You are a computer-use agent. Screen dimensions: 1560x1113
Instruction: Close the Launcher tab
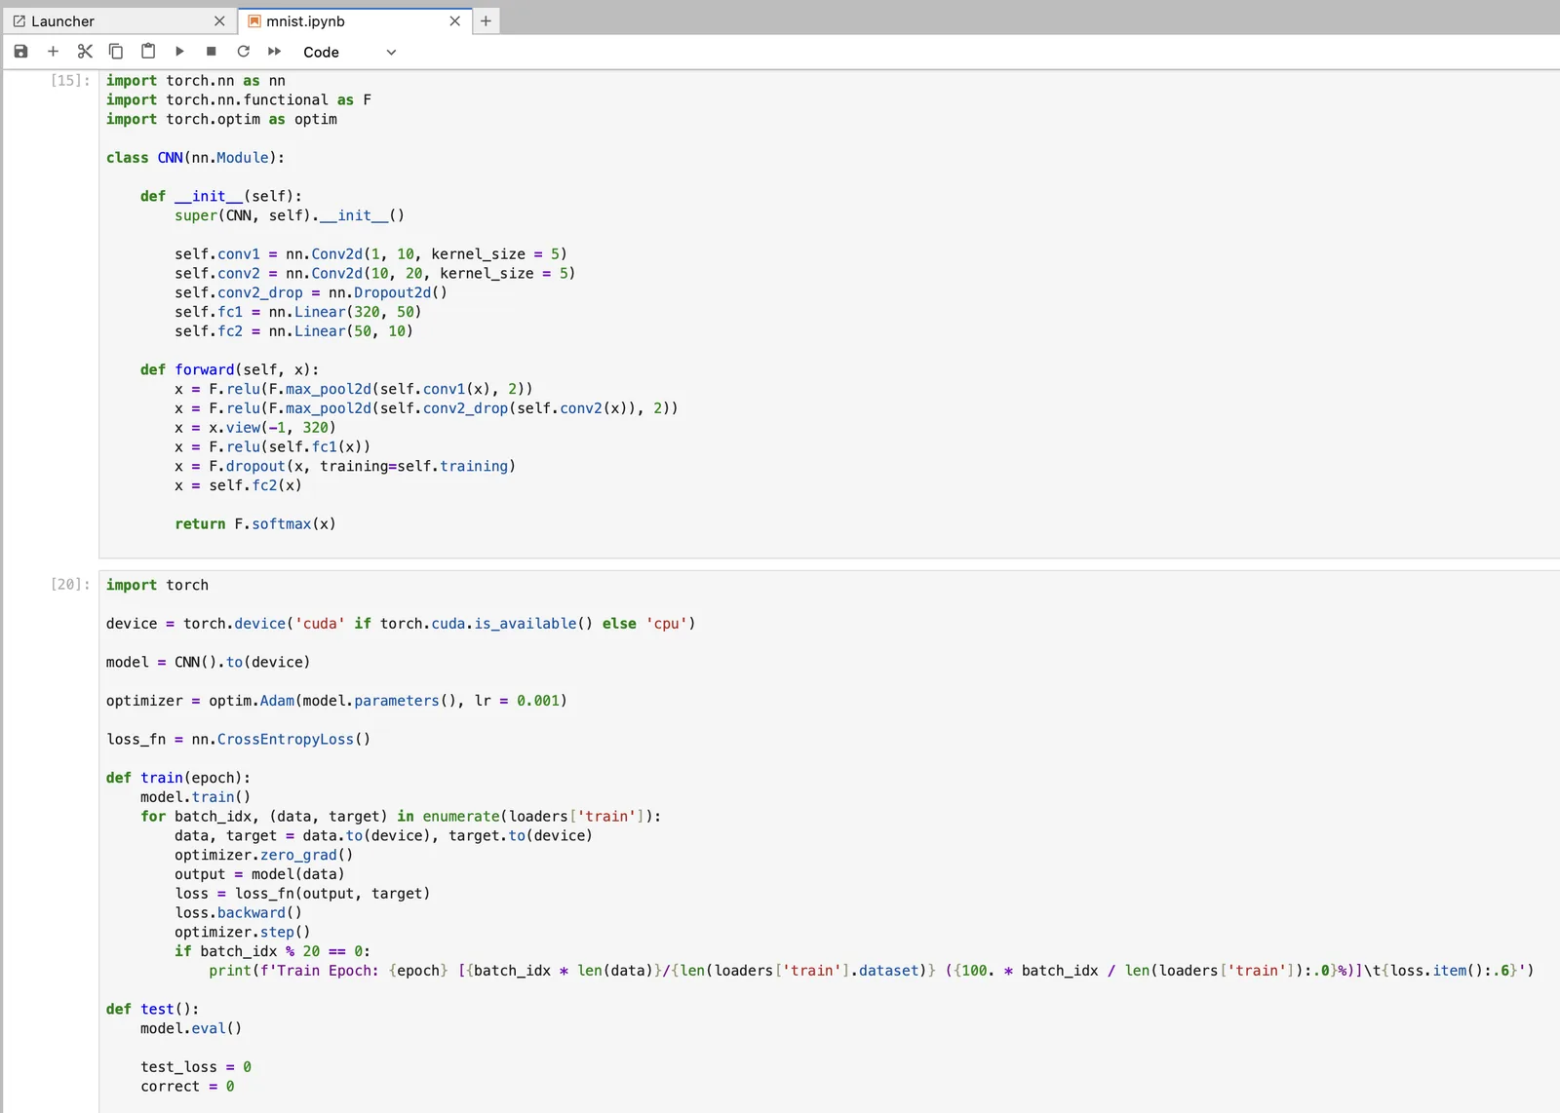219,21
